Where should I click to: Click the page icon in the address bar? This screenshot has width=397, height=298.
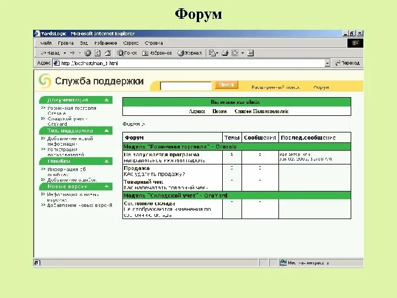(x=56, y=63)
